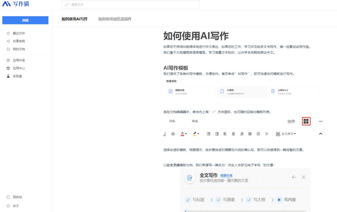Click the 新建文档 quick access card
This screenshot has height=212, width=337.
point(191,92)
